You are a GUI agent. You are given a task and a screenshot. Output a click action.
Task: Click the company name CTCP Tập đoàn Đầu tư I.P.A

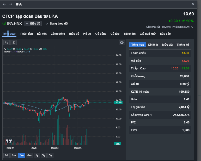pyautogui.click(x=30, y=16)
